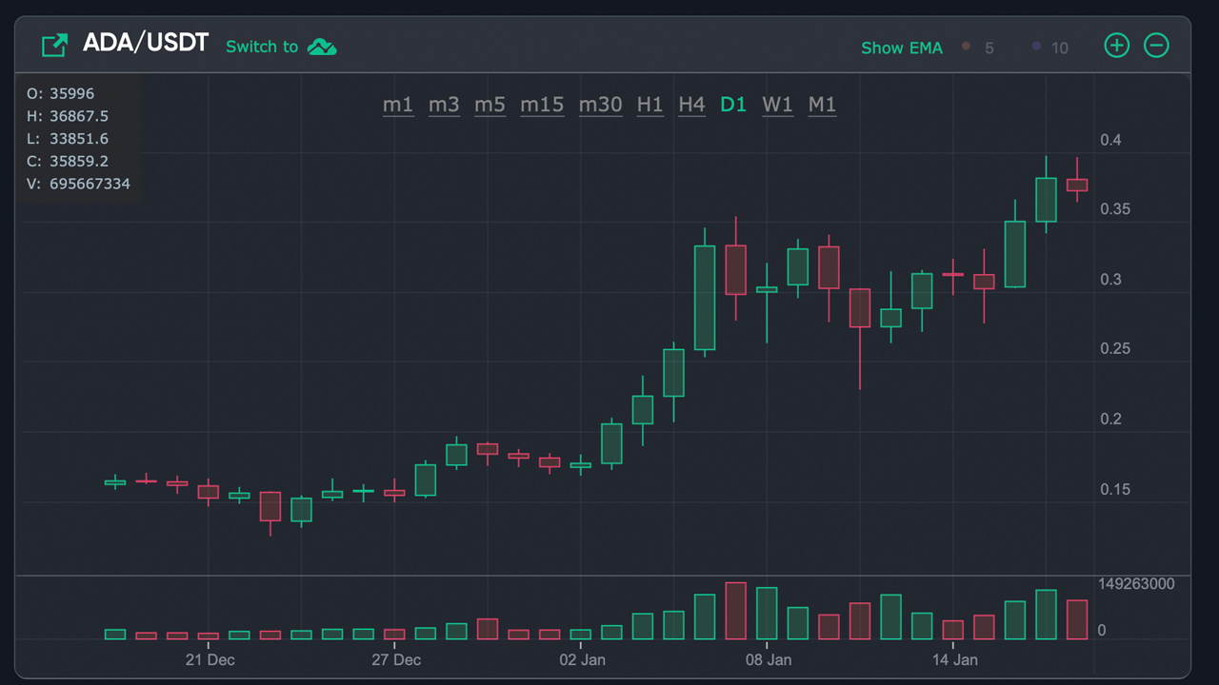1219x685 pixels.
Task: Change chart to H1 timeframe
Action: (649, 105)
